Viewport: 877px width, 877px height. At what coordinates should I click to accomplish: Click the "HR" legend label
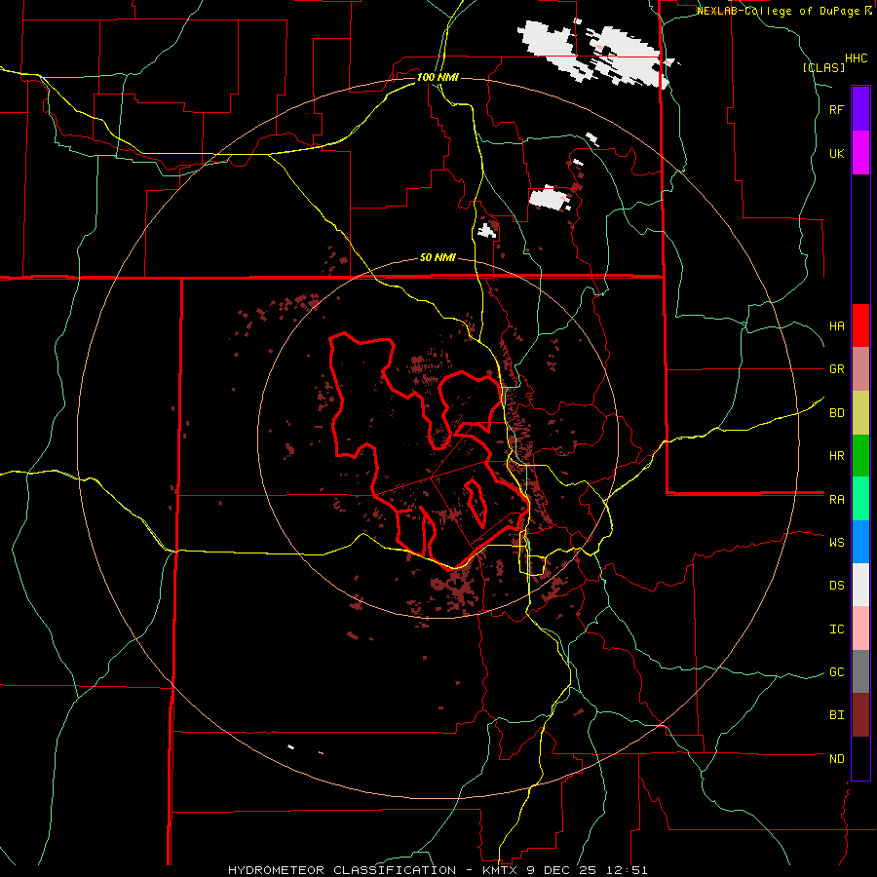pyautogui.click(x=836, y=456)
